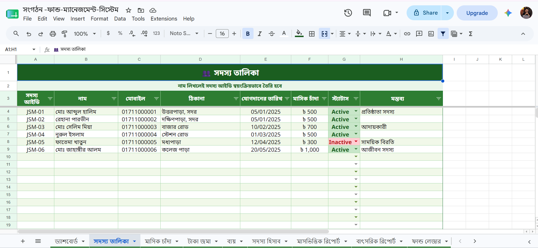The height and width of the screenshot is (248, 538).
Task: Click the Share button
Action: pos(424,13)
